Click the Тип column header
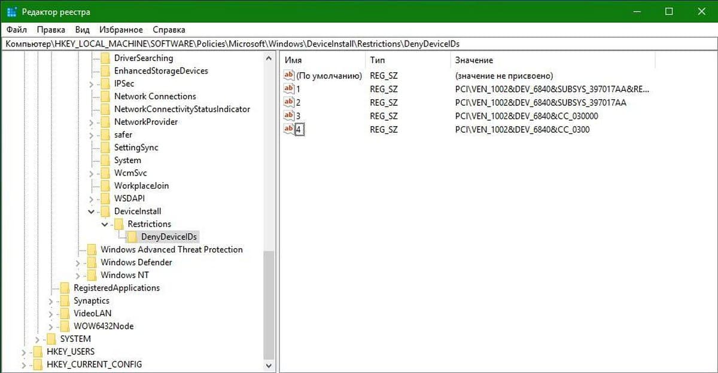 407,60
